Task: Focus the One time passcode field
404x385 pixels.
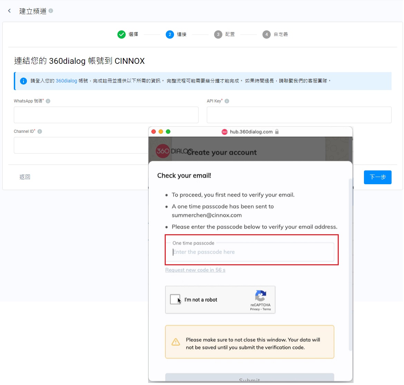Action: (250, 252)
